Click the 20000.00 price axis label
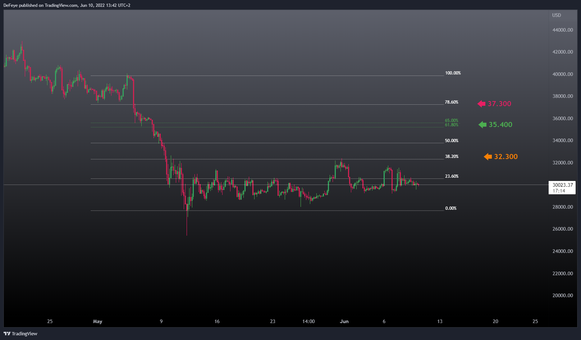Image resolution: width=581 pixels, height=340 pixels. (x=563, y=295)
